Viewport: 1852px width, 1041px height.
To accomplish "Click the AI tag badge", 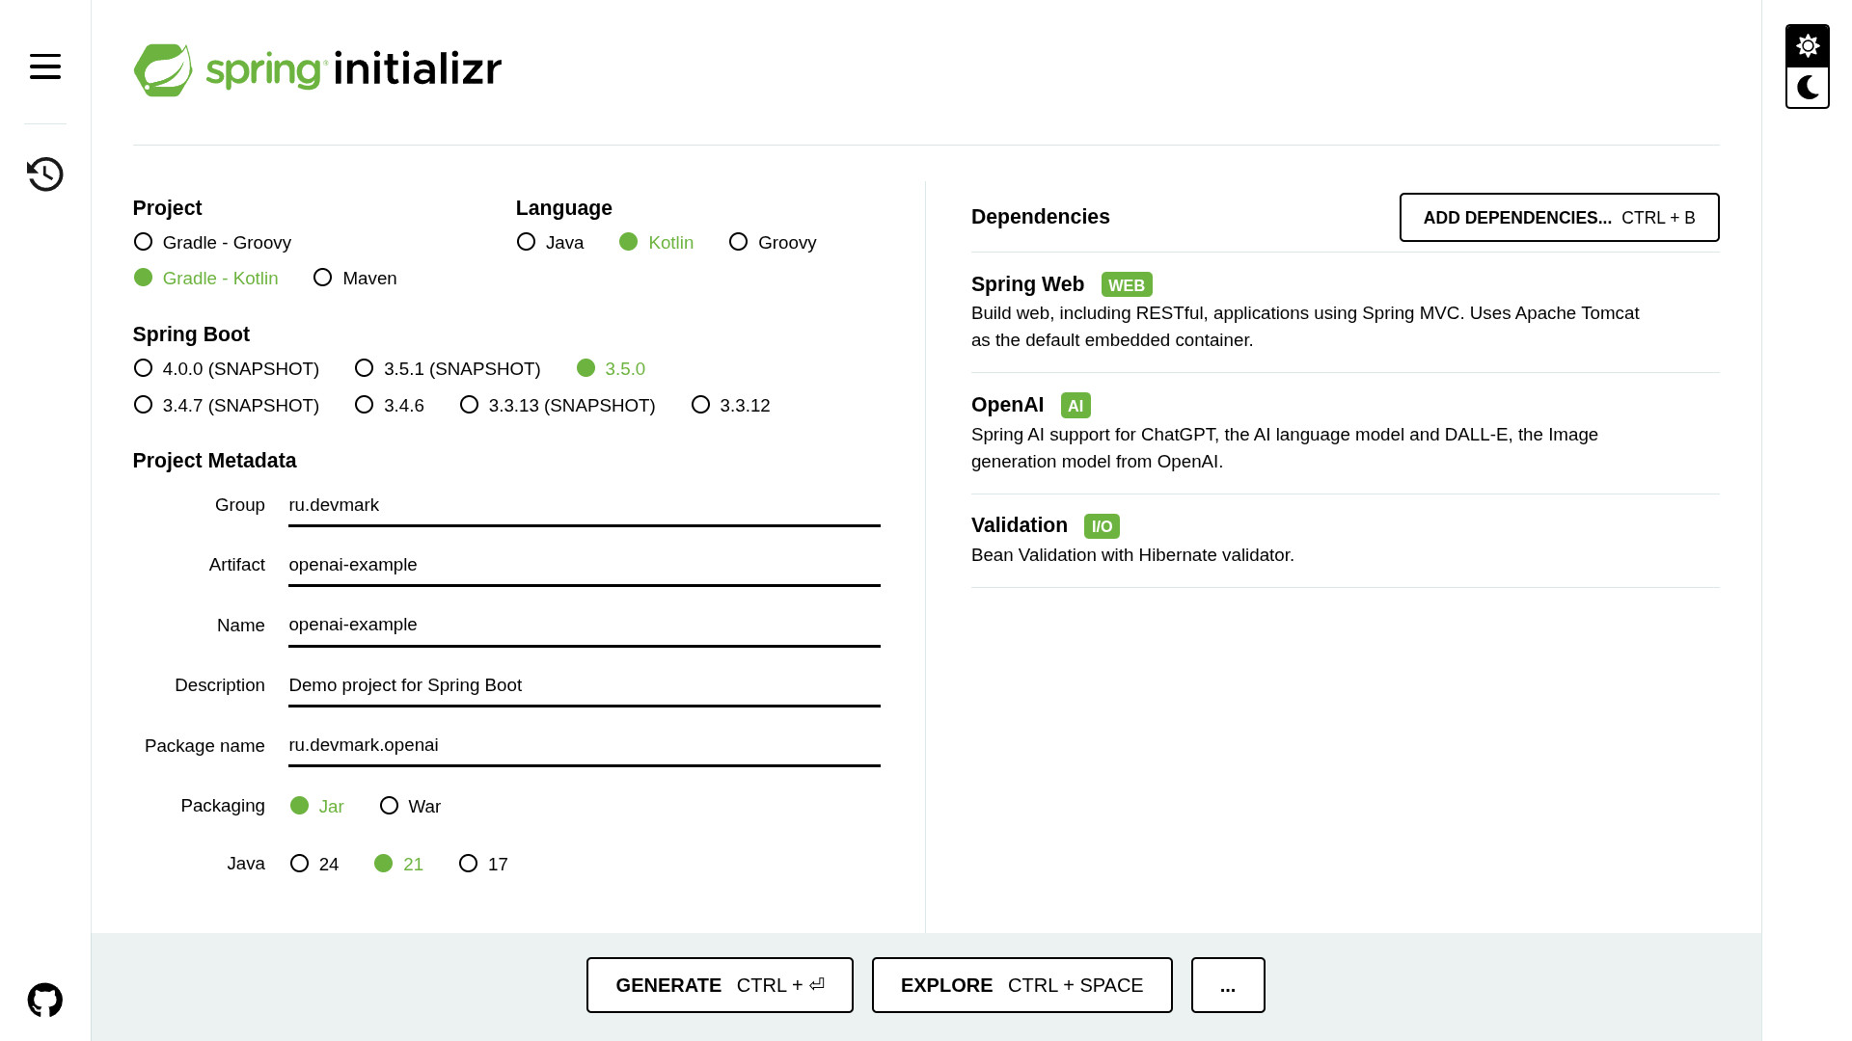I will [x=1076, y=406].
